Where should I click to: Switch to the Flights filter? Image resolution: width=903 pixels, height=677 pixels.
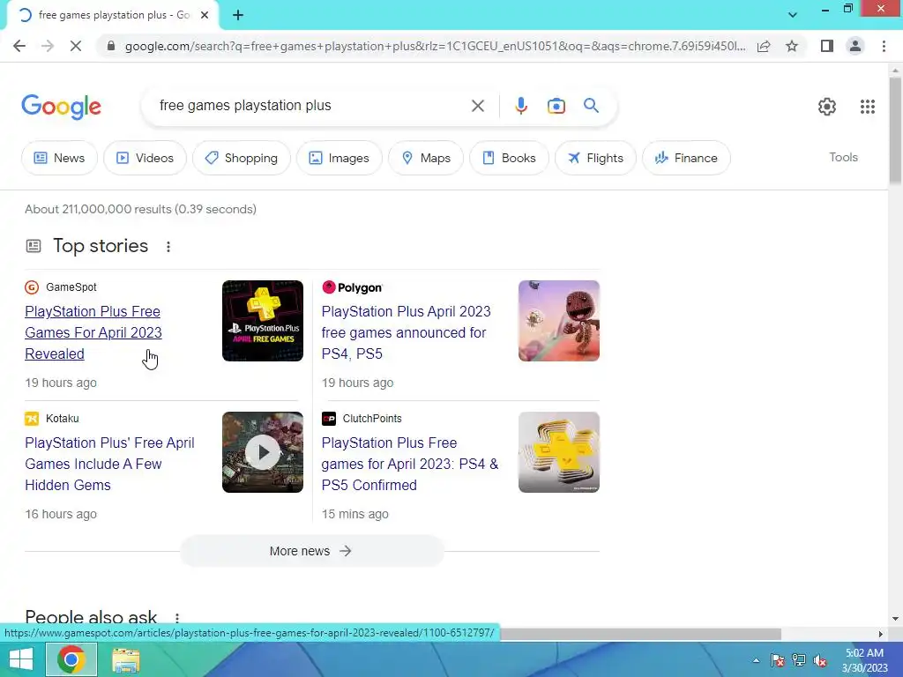point(595,158)
